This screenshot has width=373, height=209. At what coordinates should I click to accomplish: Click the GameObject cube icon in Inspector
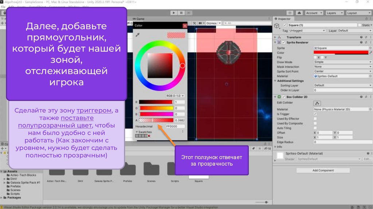(277, 25)
